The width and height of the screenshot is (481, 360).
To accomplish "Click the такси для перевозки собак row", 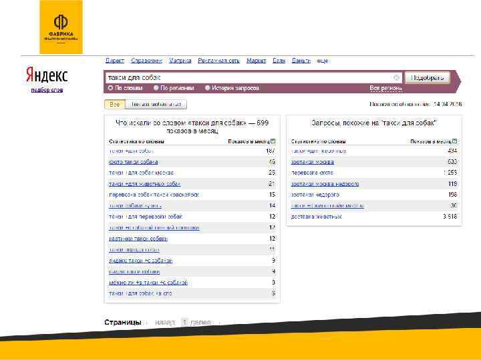I will 192,217.
